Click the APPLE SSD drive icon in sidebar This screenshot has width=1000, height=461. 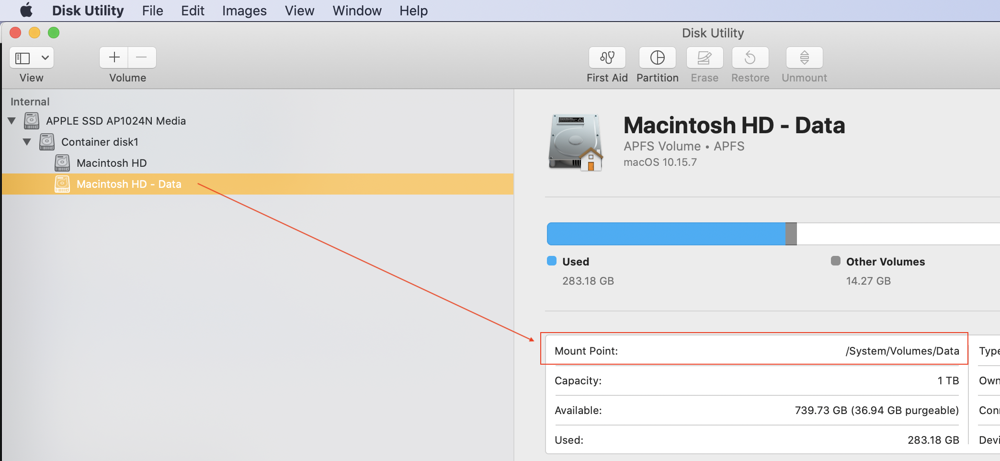click(x=32, y=121)
